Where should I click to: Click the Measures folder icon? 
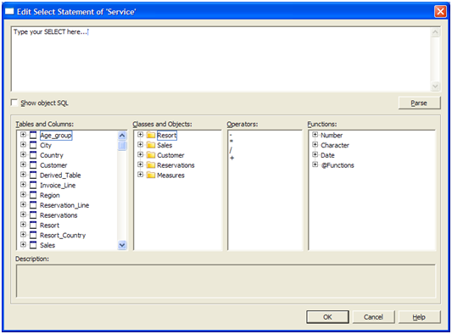151,175
